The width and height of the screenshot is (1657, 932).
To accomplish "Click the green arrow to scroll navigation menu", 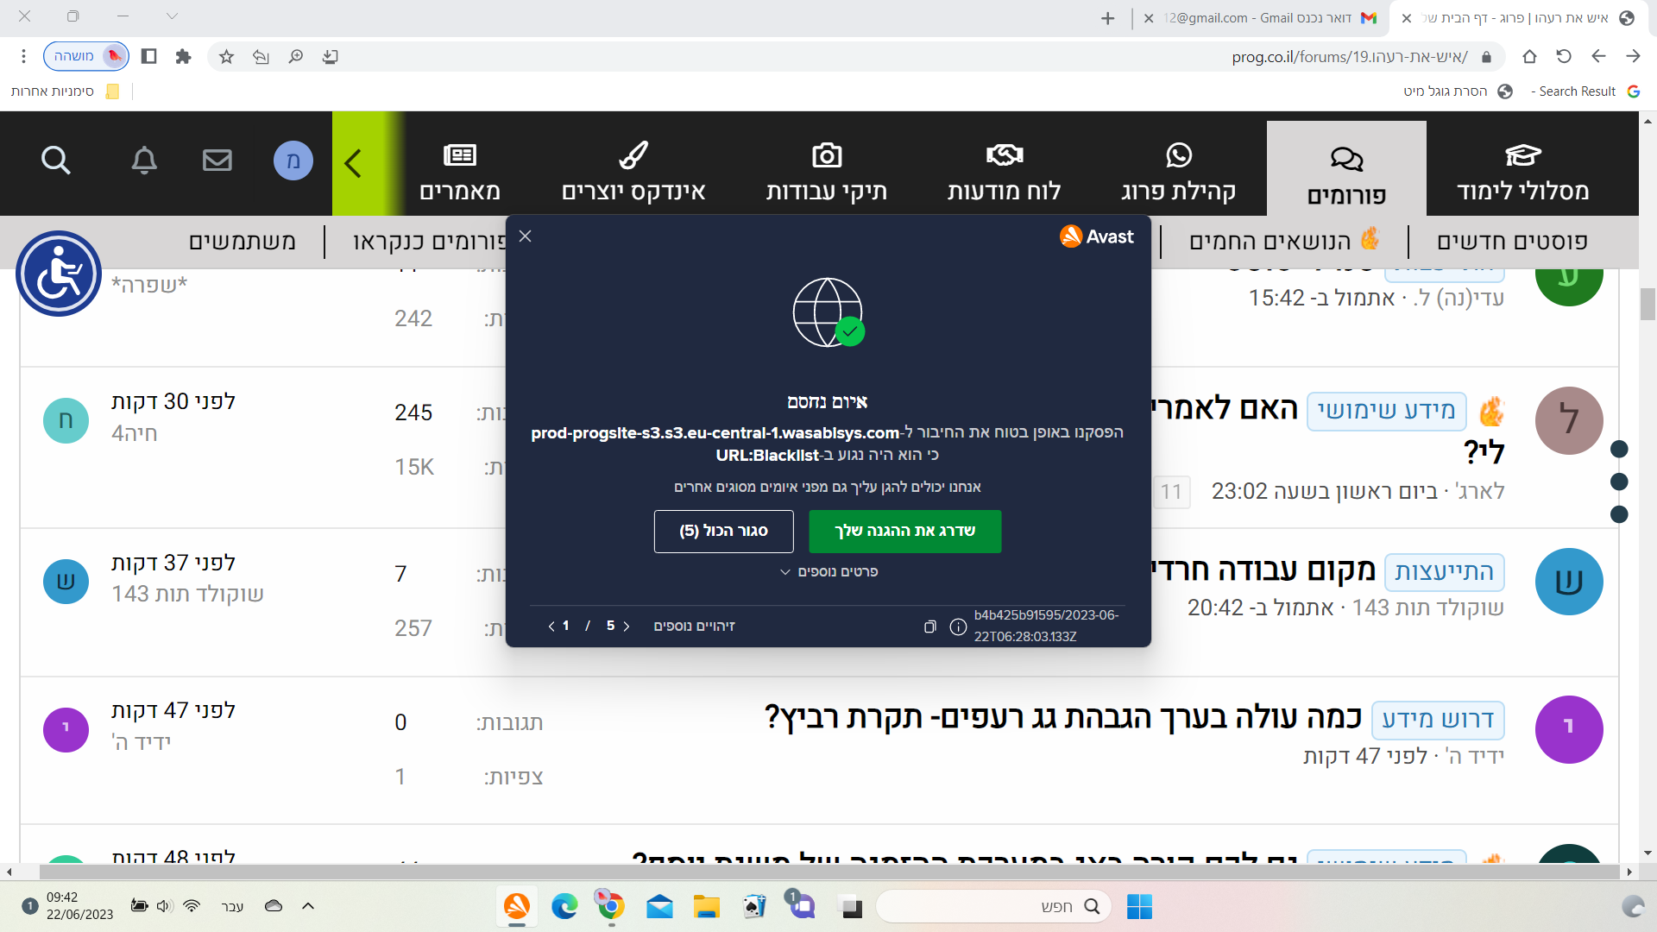I will pyautogui.click(x=353, y=163).
